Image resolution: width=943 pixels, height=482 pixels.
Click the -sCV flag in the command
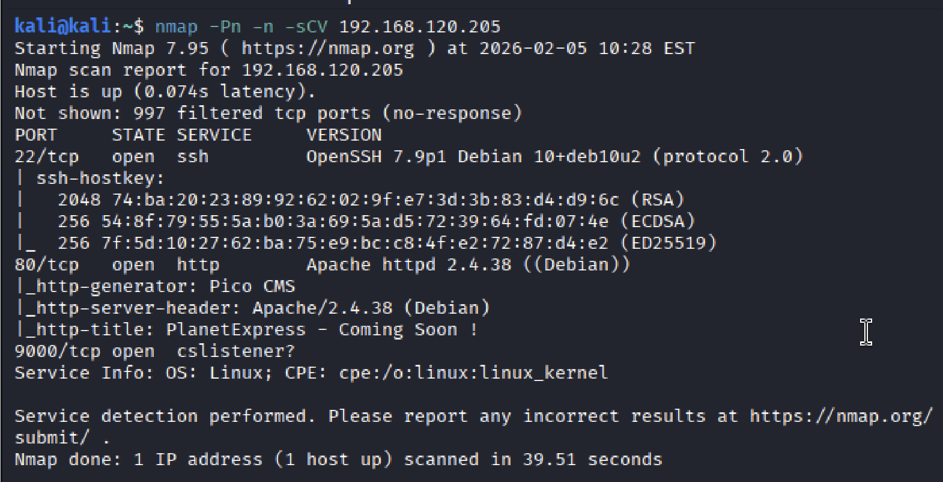click(306, 26)
